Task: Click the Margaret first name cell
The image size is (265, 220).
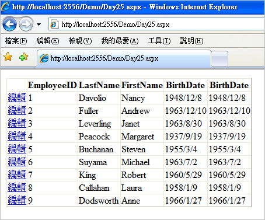Action: coord(142,137)
